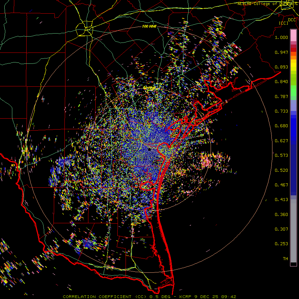Screen dimensions: 299x299
Task: Click CORRELATION COEFFICIENT (CC) in the caption
Action: click(x=105, y=297)
